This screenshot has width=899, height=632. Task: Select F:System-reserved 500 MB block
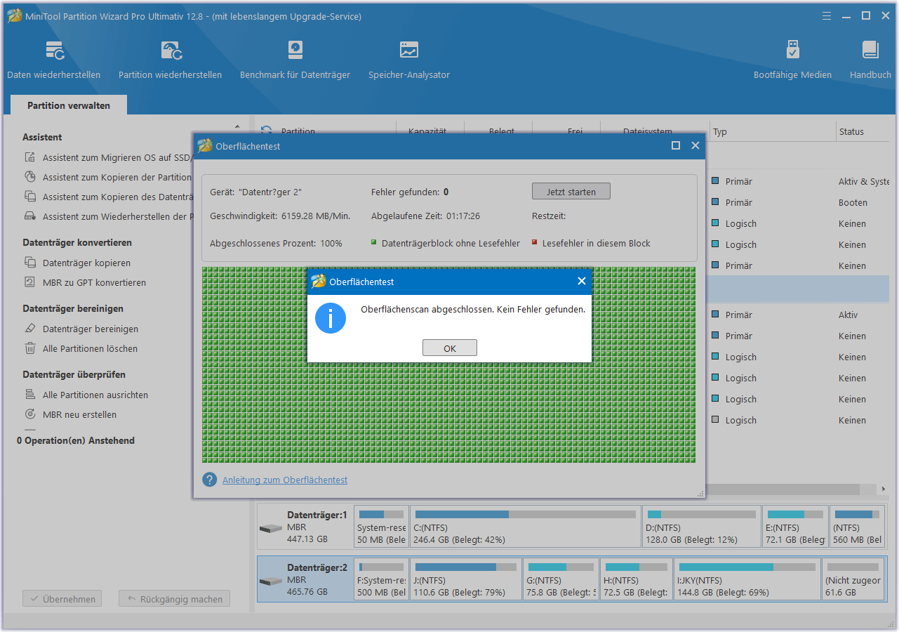(x=381, y=579)
